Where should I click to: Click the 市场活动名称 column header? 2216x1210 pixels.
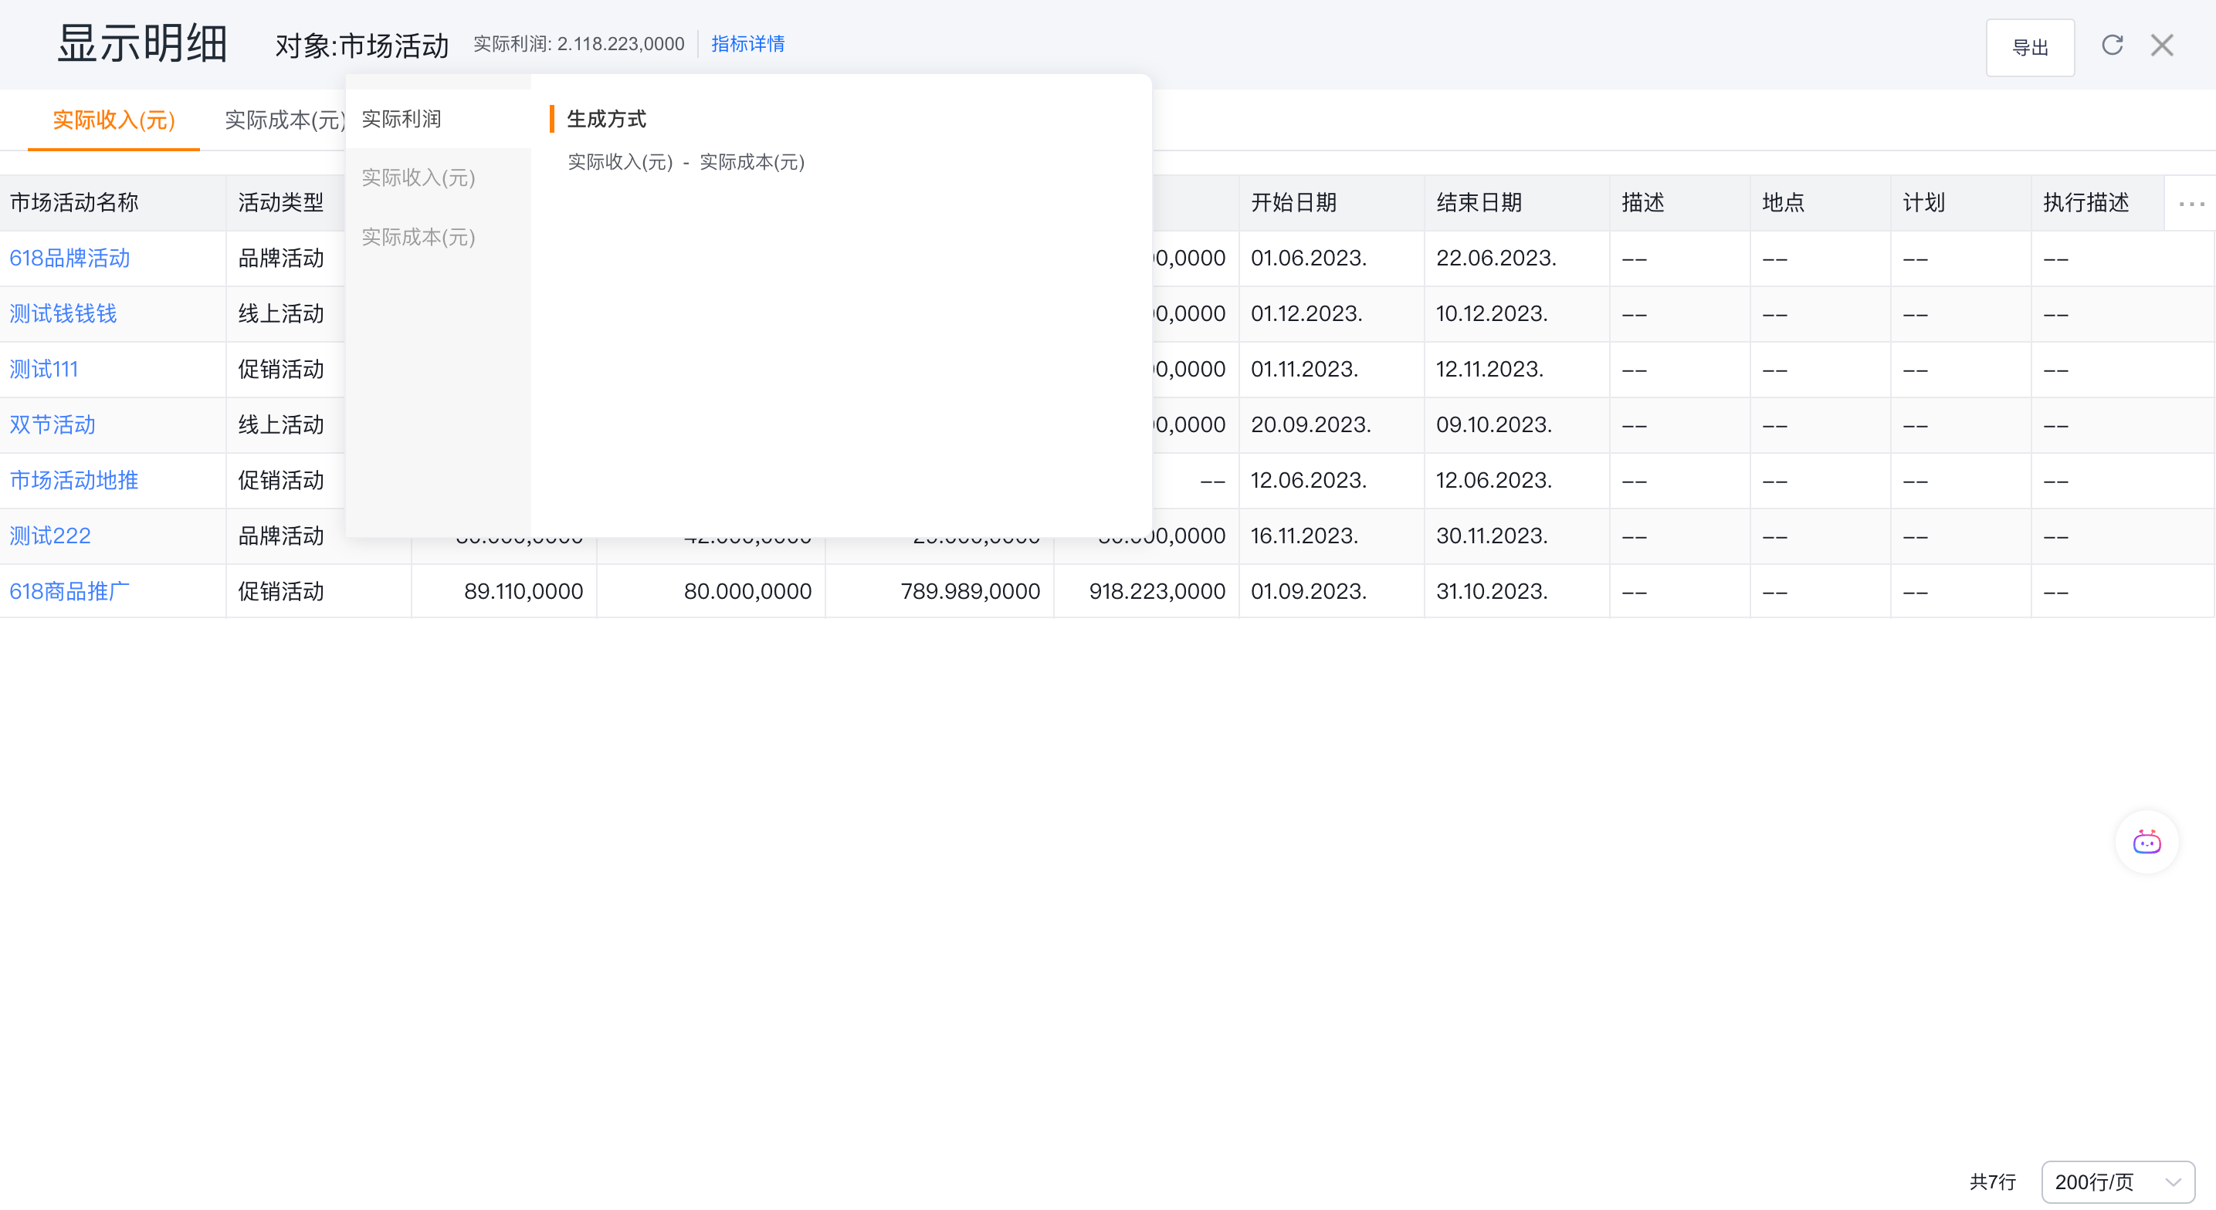tap(74, 203)
